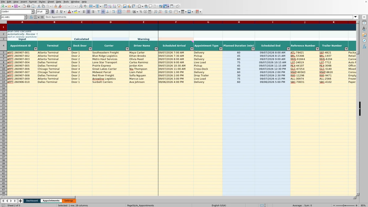
Task: Adjust the zoom slider
Action: coord(344,205)
